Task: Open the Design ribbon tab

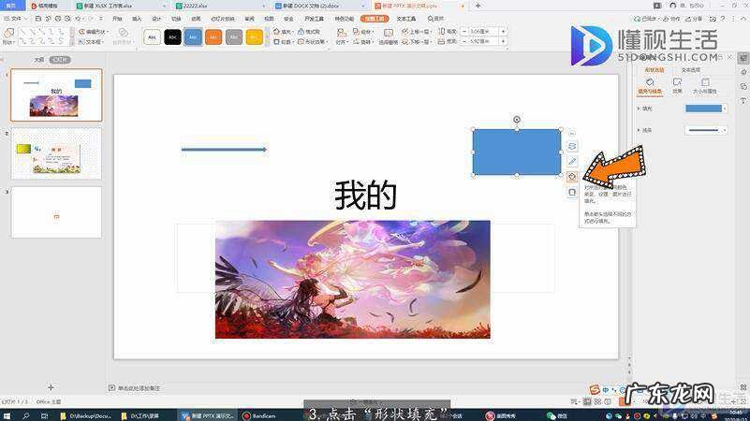Action: (156, 19)
